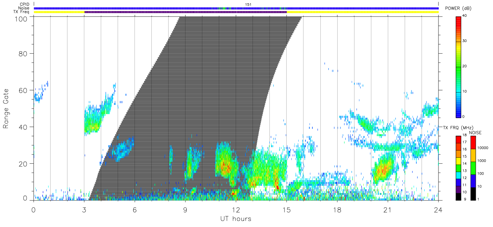Click the 3 tick label on UT axis
Viewport: 493px width, 227px height.
point(84,209)
